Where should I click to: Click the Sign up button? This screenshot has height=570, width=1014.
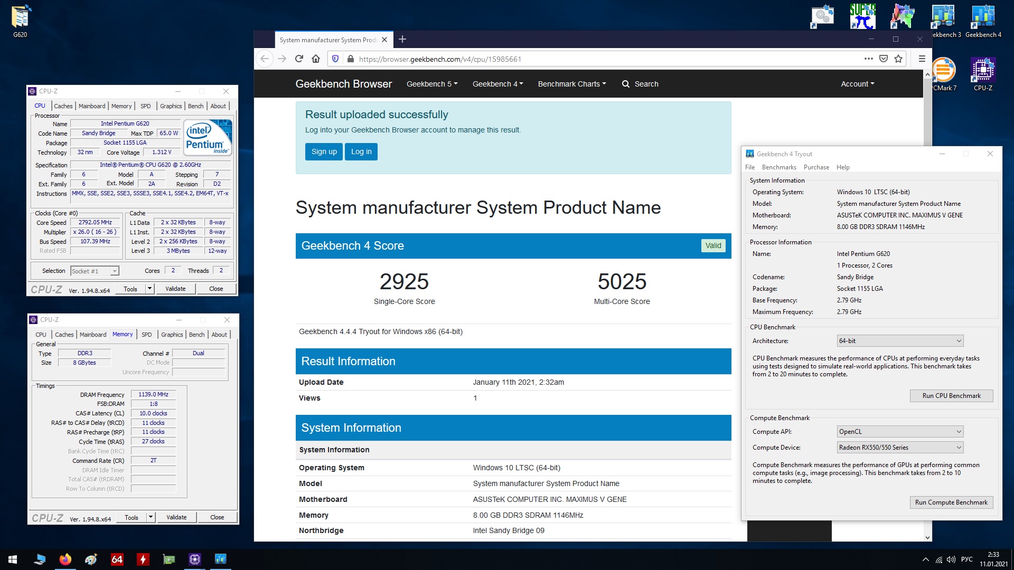324,151
